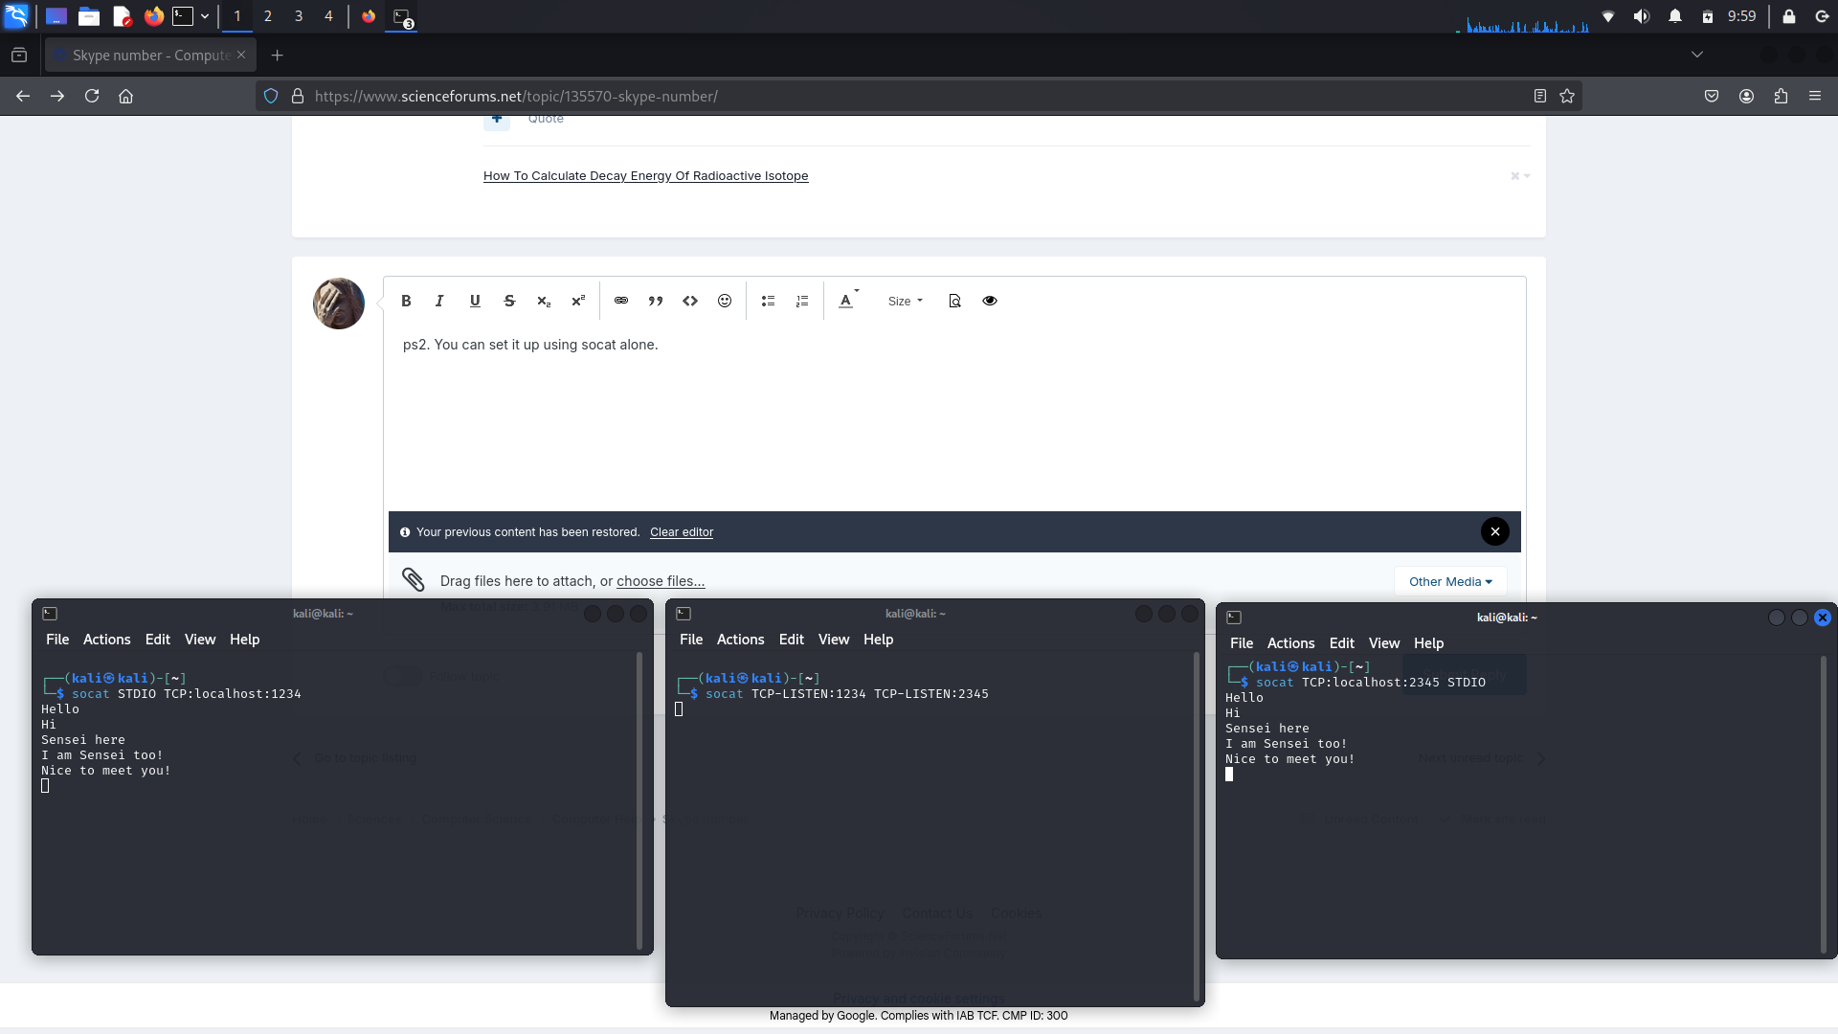Open the emoji picker
Image resolution: width=1838 pixels, height=1034 pixels.
[x=725, y=301]
